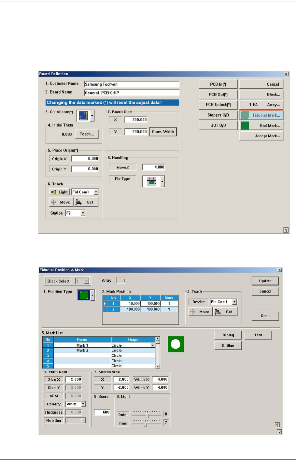296x463 pixels.
Task: Click the Score value field 600
Action: click(x=102, y=412)
